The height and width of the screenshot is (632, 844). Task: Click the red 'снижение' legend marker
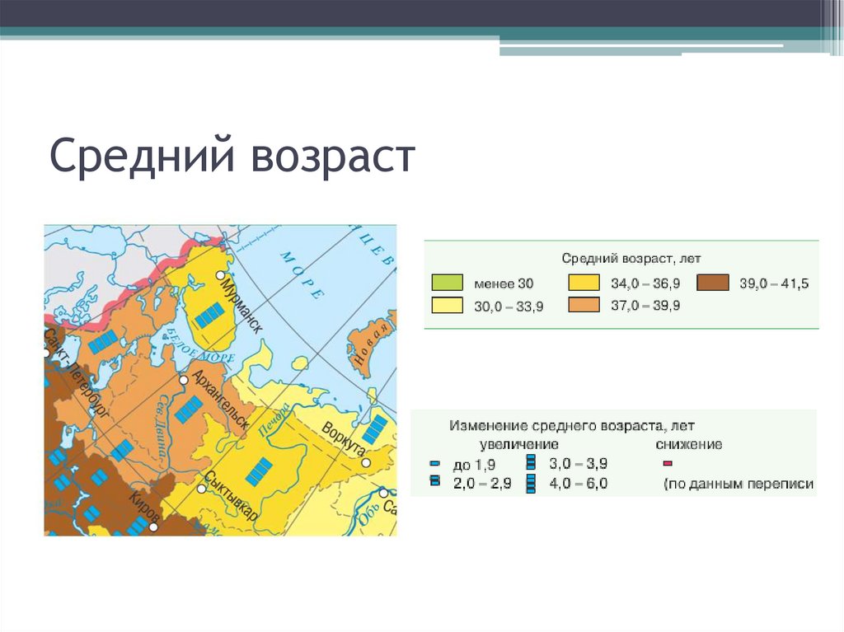668,462
